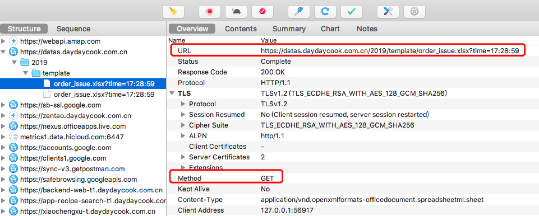Click the Compose pen icon
This screenshot has width=539, height=216.
(x=299, y=12)
